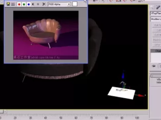Click the pin stack icon below modifier stack
The width and height of the screenshot is (161, 120).
pyautogui.click(x=154, y=66)
